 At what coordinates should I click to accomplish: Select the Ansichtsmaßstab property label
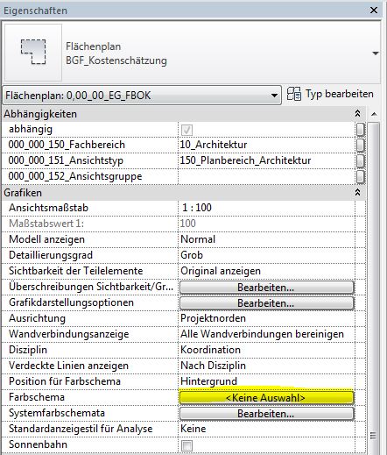point(48,208)
